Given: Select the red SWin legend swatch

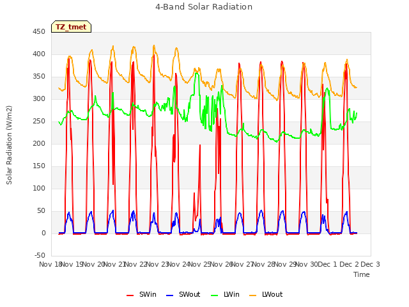Looking at the screenshot, I should coord(130,295).
